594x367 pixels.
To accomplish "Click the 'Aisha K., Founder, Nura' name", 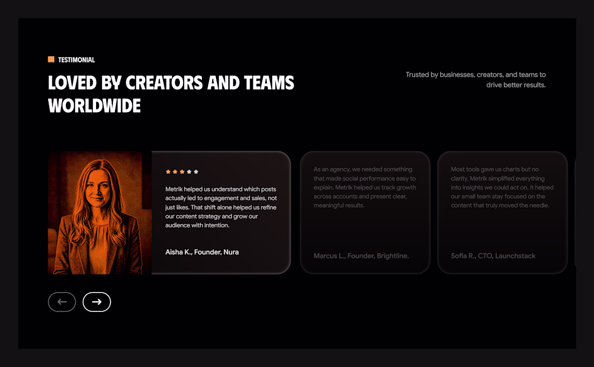I will click(x=202, y=252).
